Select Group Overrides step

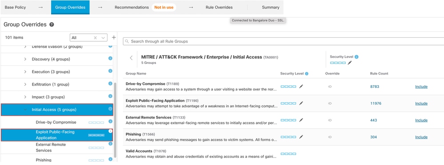pyautogui.click(x=70, y=8)
